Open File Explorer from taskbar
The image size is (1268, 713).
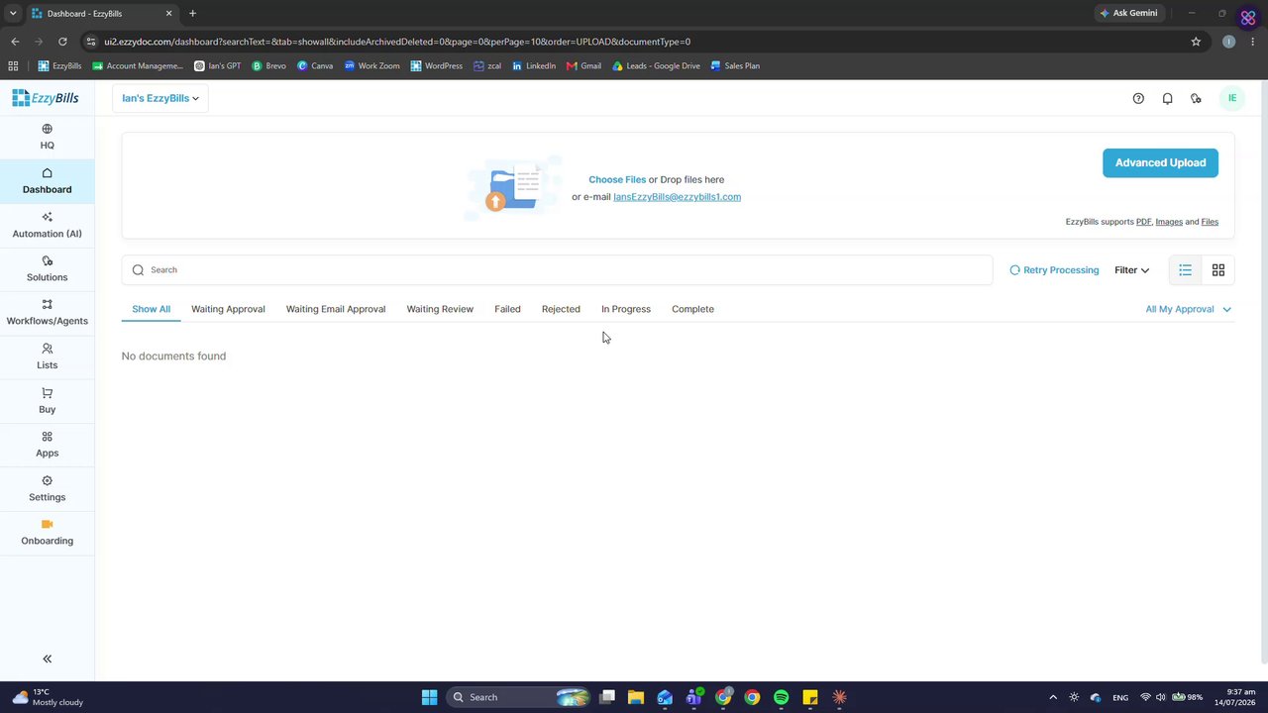click(636, 697)
